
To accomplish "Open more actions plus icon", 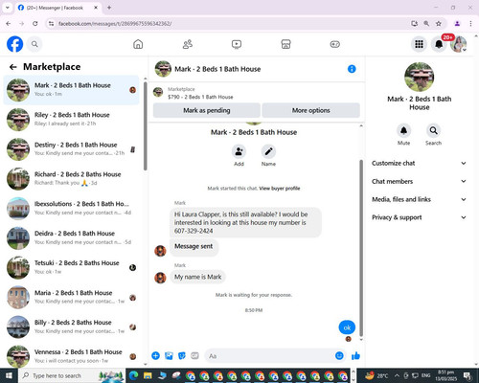I will (x=155, y=355).
